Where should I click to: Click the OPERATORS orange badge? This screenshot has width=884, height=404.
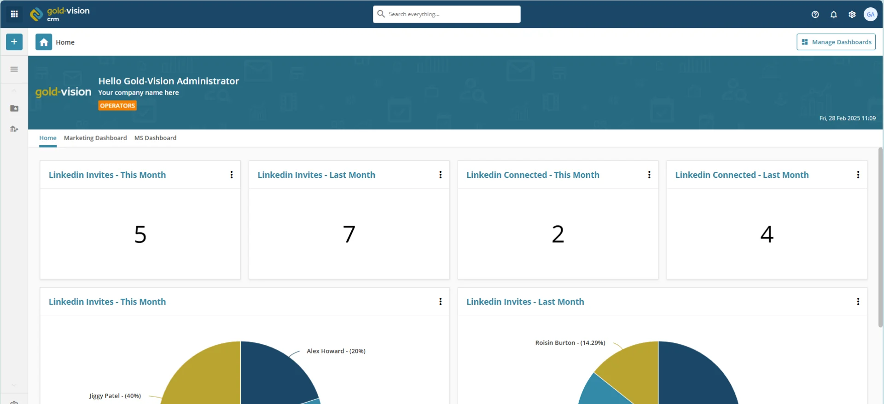coord(117,106)
